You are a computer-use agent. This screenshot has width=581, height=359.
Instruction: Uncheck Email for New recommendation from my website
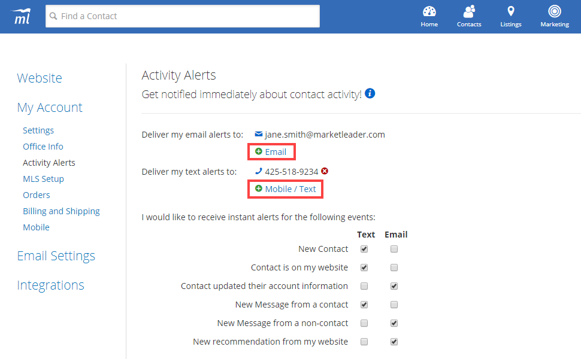tap(394, 342)
